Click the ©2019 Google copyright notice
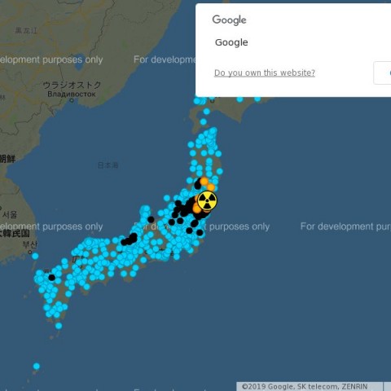This screenshot has height=391, width=391. pyautogui.click(x=305, y=386)
